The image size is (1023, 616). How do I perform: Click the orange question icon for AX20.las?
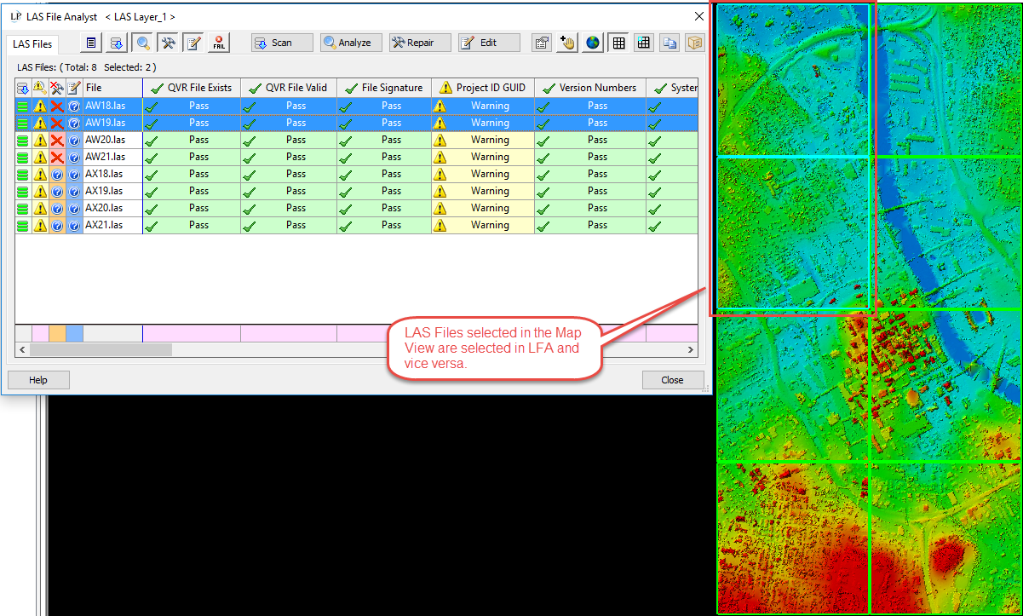(57, 208)
